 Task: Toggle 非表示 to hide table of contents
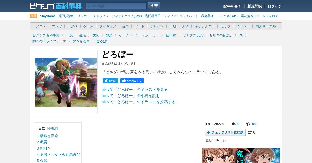pos(53,129)
